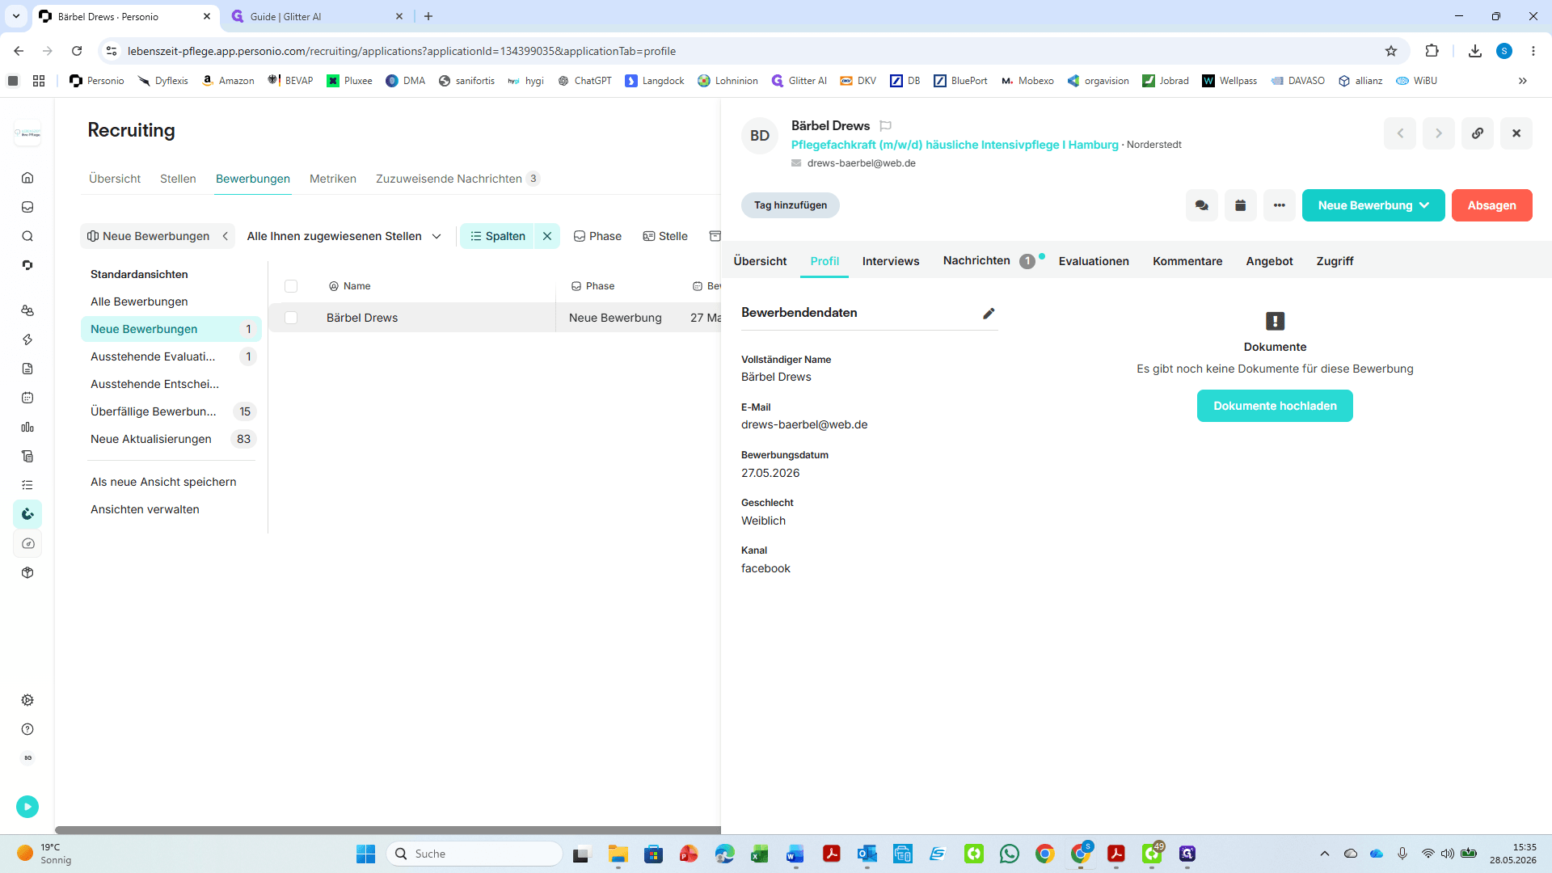The image size is (1552, 873).
Task: Open the Evaluationen tab
Action: click(x=1094, y=261)
